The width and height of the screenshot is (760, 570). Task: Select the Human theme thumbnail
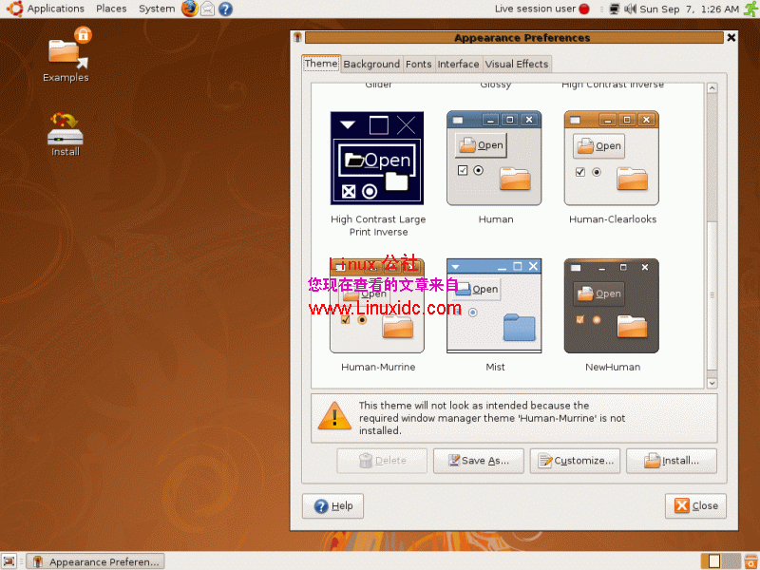pyautogui.click(x=495, y=158)
